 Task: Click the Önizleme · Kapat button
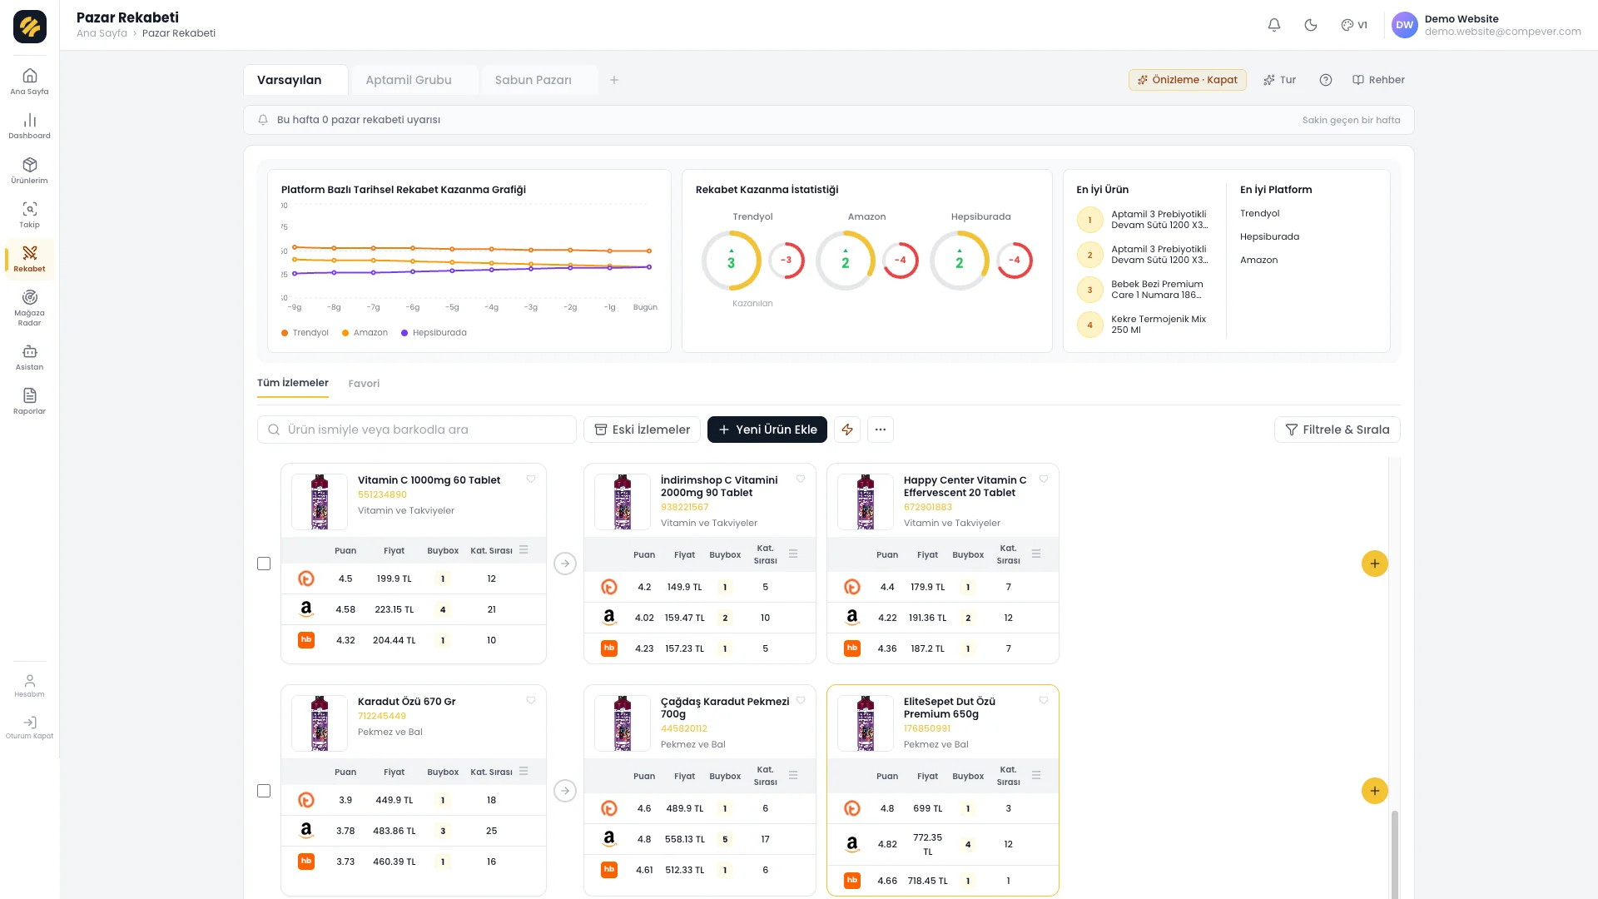1188,80
